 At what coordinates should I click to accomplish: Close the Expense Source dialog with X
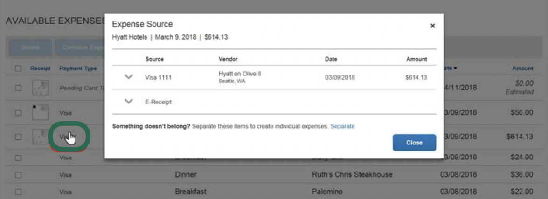432,26
